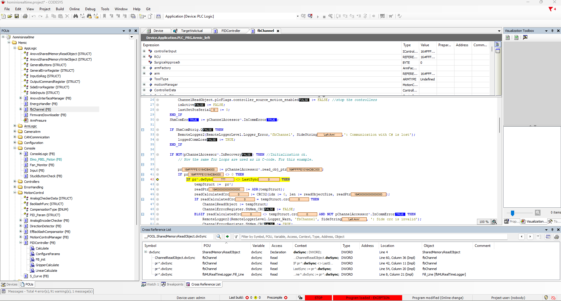561x301 pixels.
Task: Click the Visualization Toolbox zoom slider handle
Action: click(x=512, y=213)
